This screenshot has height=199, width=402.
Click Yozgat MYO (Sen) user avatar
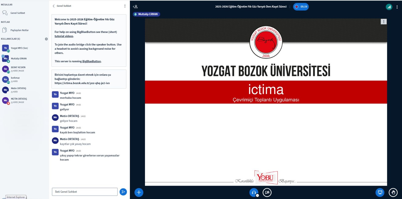5,48
